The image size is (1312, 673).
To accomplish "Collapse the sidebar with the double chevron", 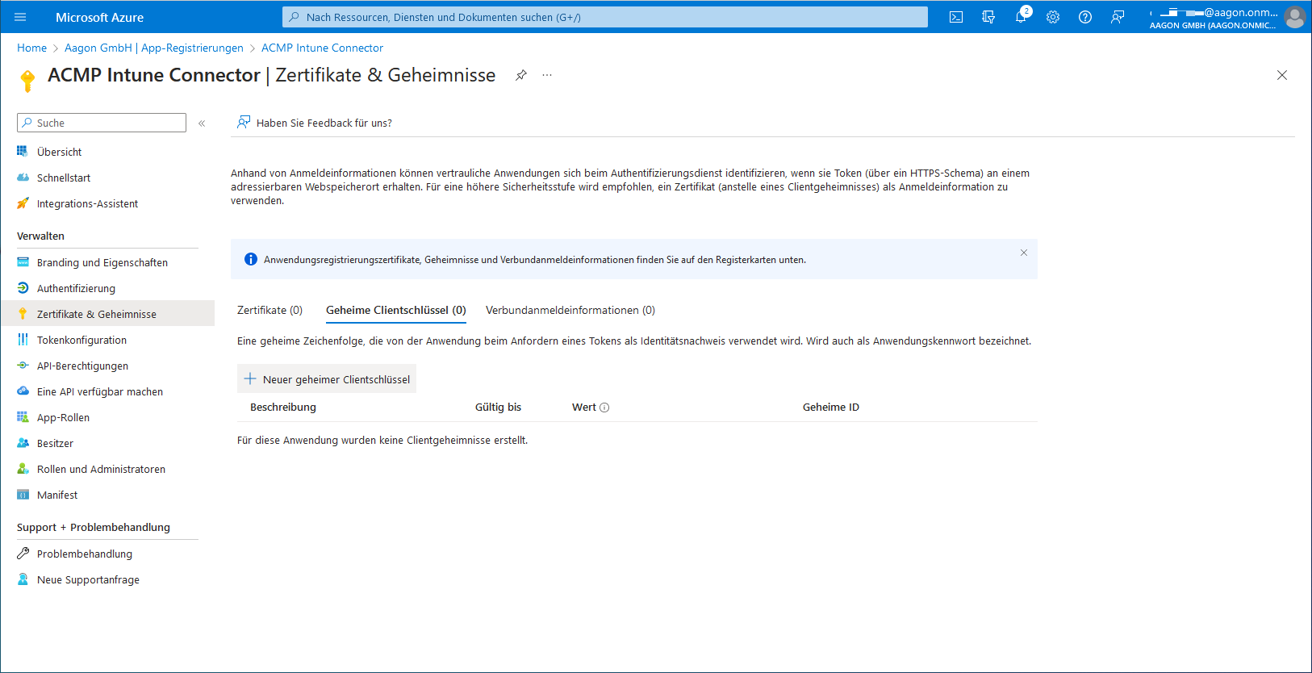I will (x=202, y=123).
